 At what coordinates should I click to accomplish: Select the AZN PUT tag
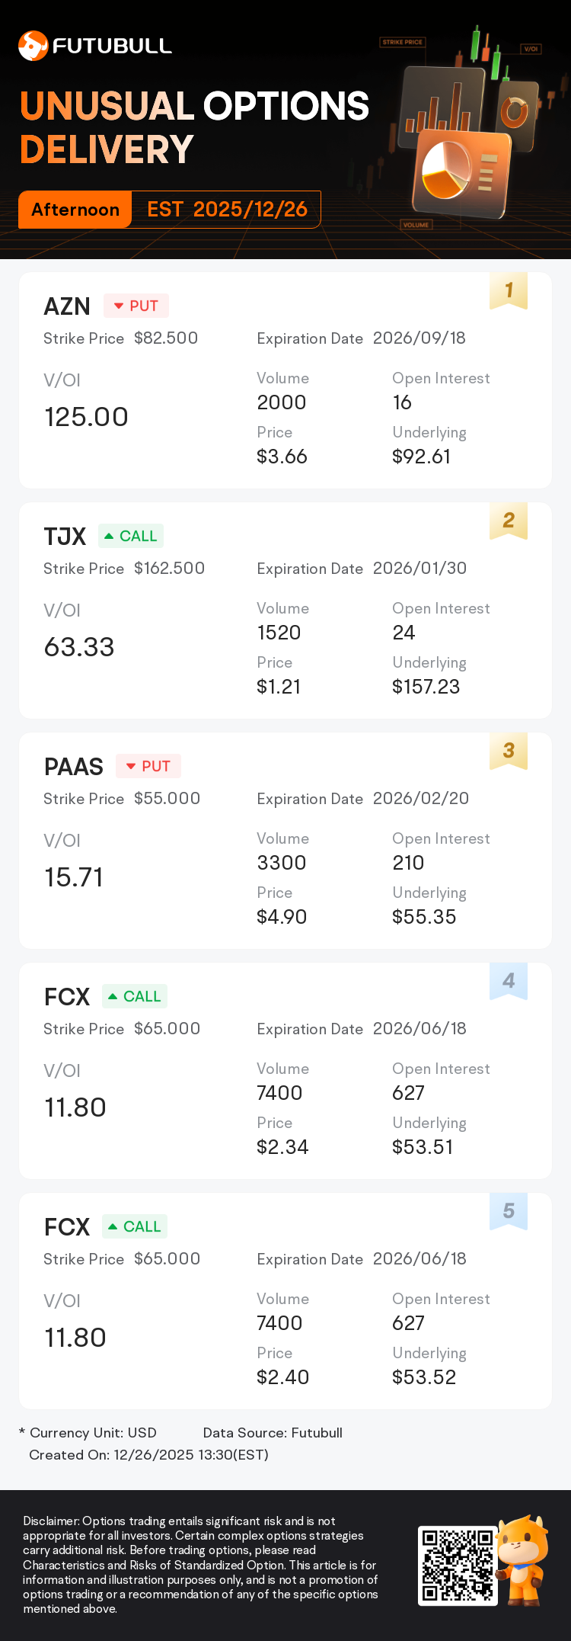point(136,306)
